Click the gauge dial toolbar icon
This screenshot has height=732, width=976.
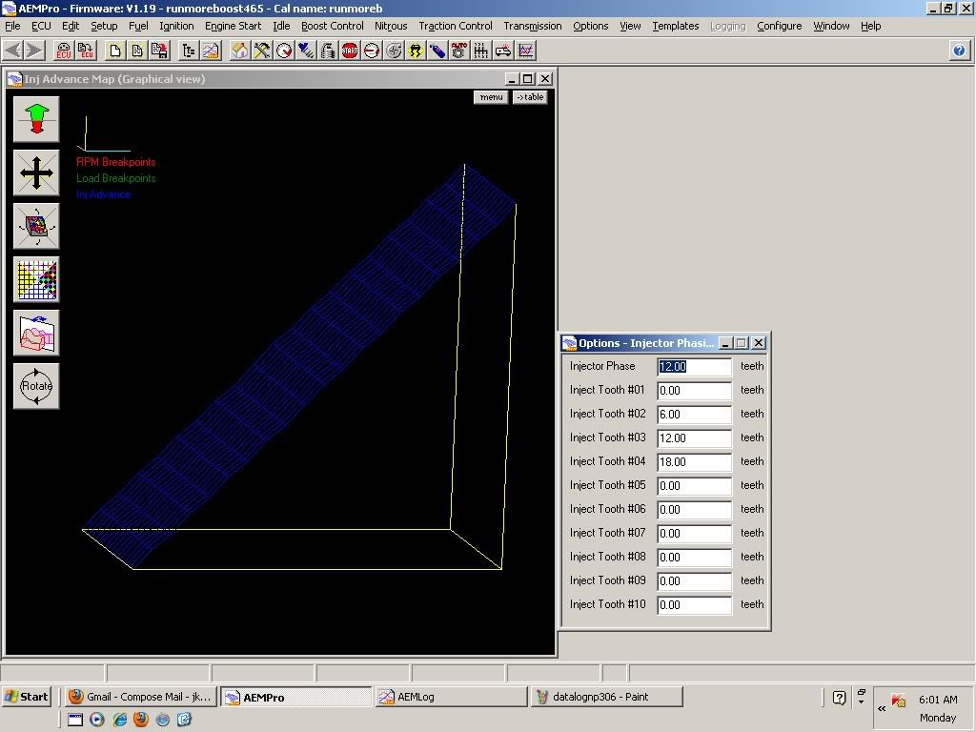coord(284,51)
